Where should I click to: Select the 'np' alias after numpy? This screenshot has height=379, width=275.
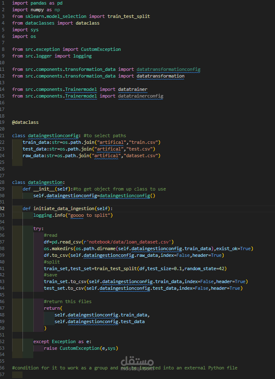(x=57, y=10)
